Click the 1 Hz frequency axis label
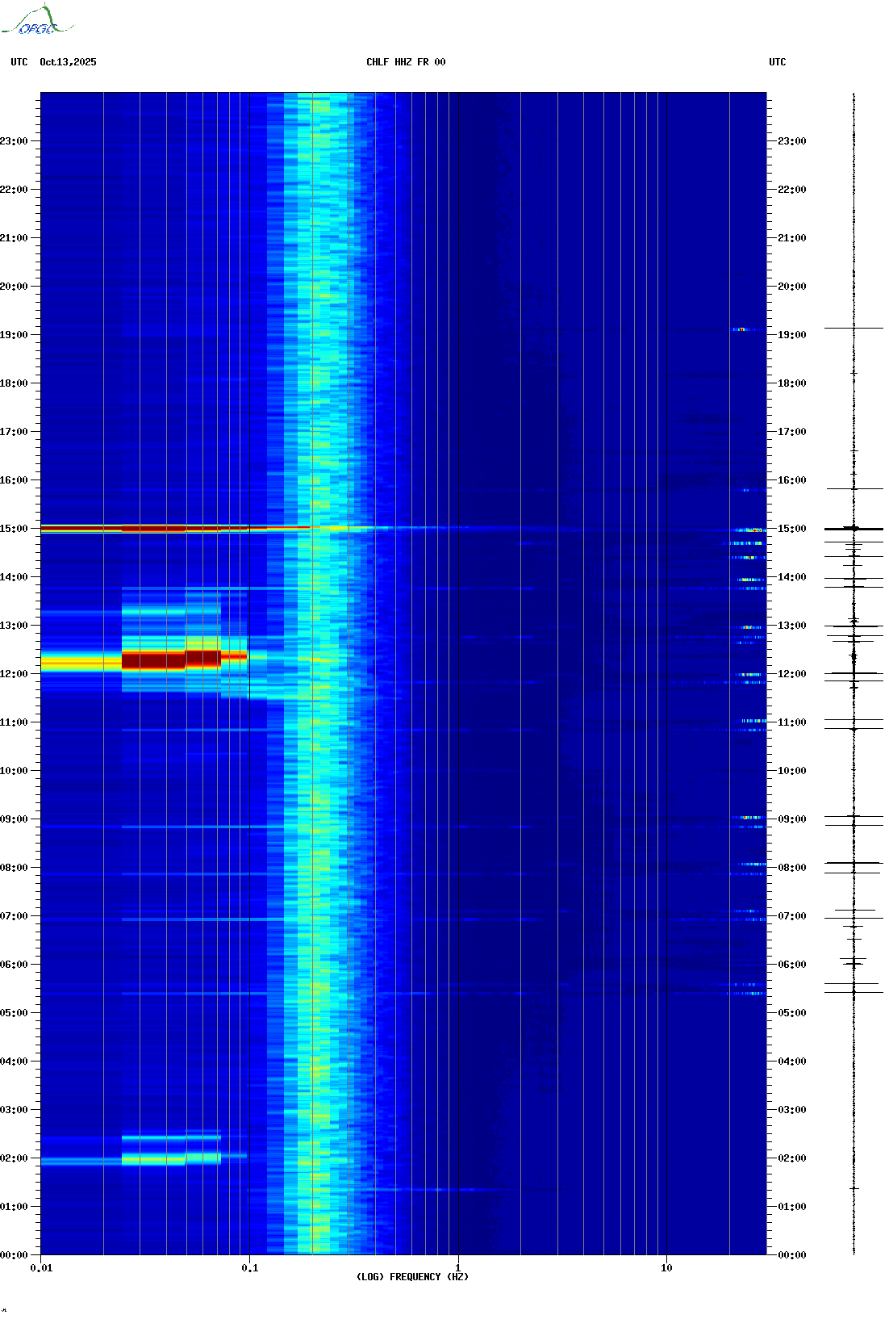This screenshot has width=889, height=1319. pos(458,1268)
